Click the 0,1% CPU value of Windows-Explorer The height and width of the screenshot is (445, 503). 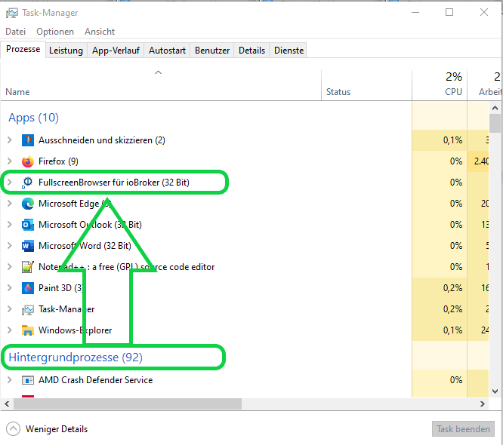[452, 330]
